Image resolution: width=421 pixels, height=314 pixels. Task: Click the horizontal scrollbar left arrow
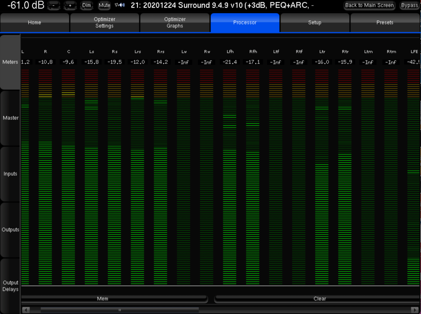pos(26,310)
